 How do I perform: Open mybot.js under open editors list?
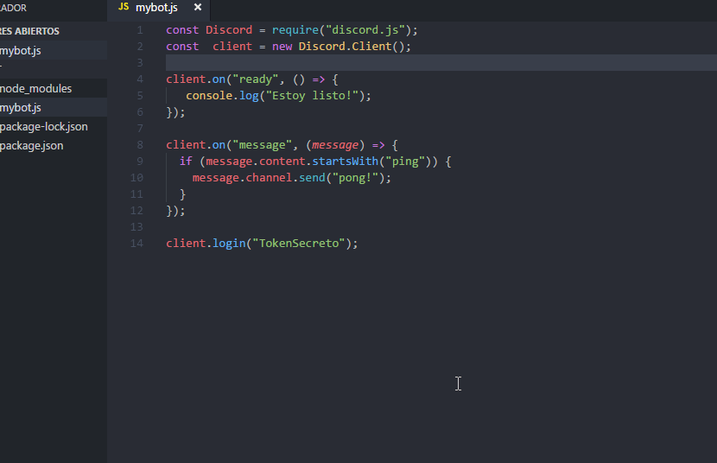coord(21,51)
